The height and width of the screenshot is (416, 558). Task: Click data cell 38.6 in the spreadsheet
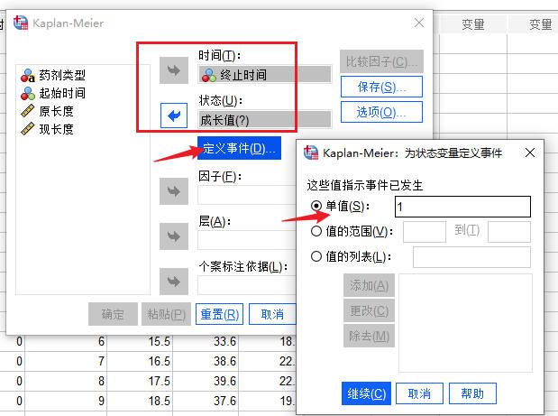206,361
